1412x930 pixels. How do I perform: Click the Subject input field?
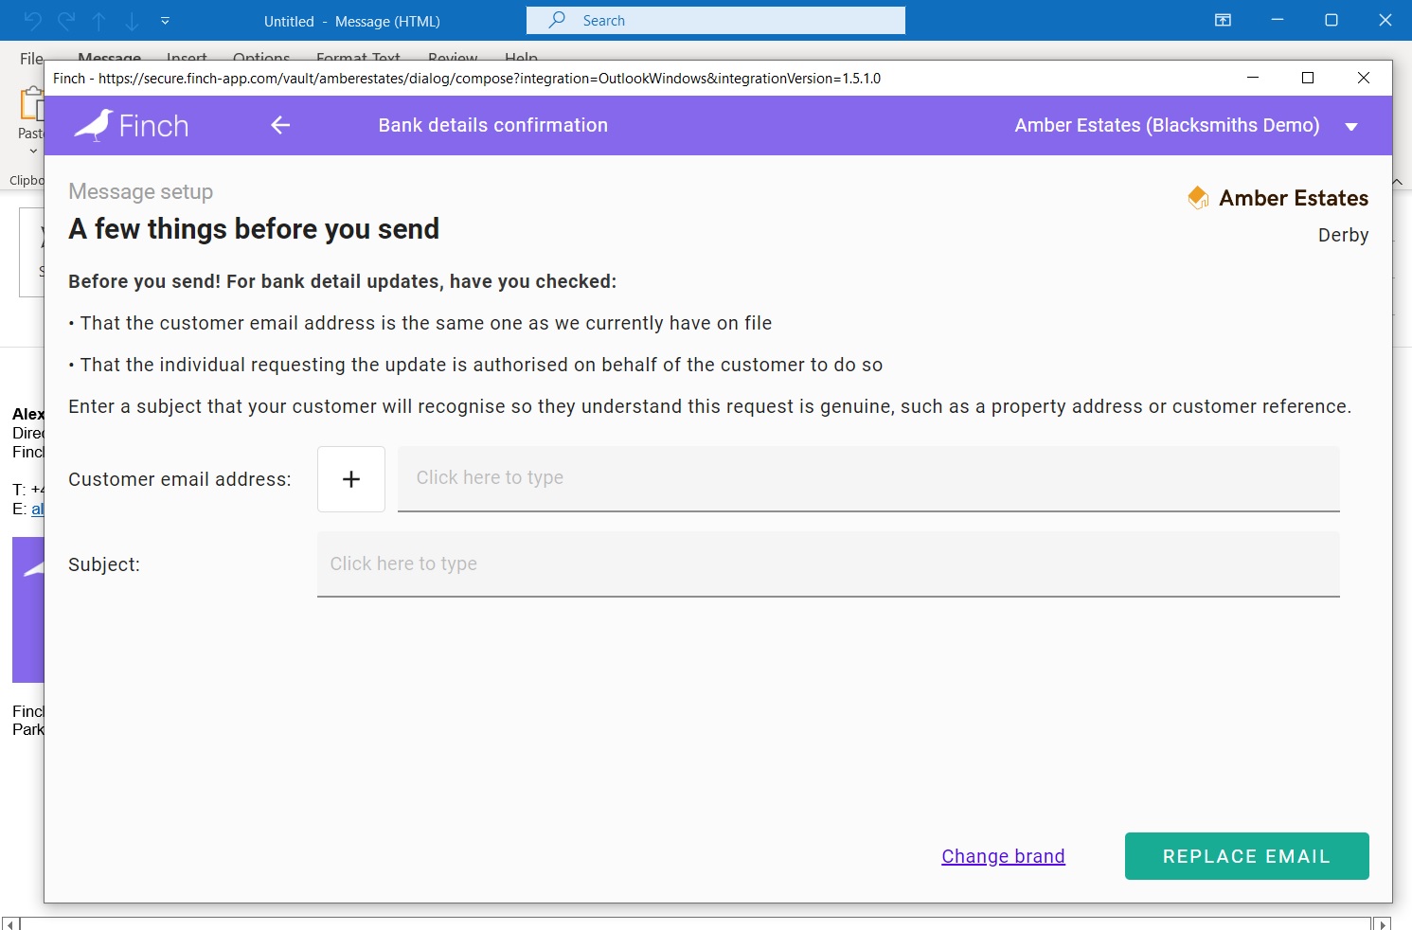click(x=829, y=563)
